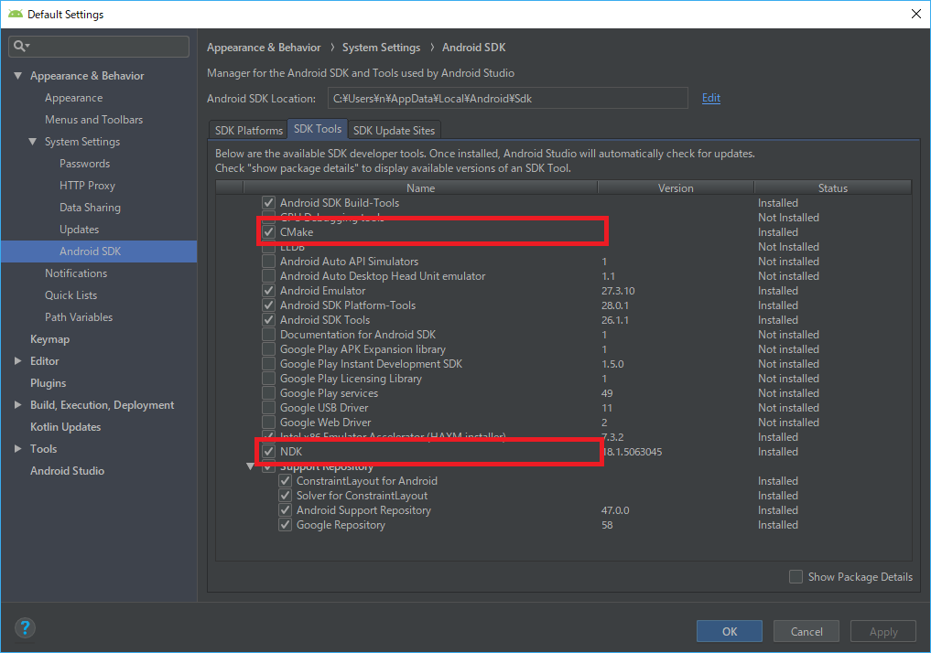This screenshot has width=931, height=653.
Task: Click the Apply button
Action: point(882,631)
